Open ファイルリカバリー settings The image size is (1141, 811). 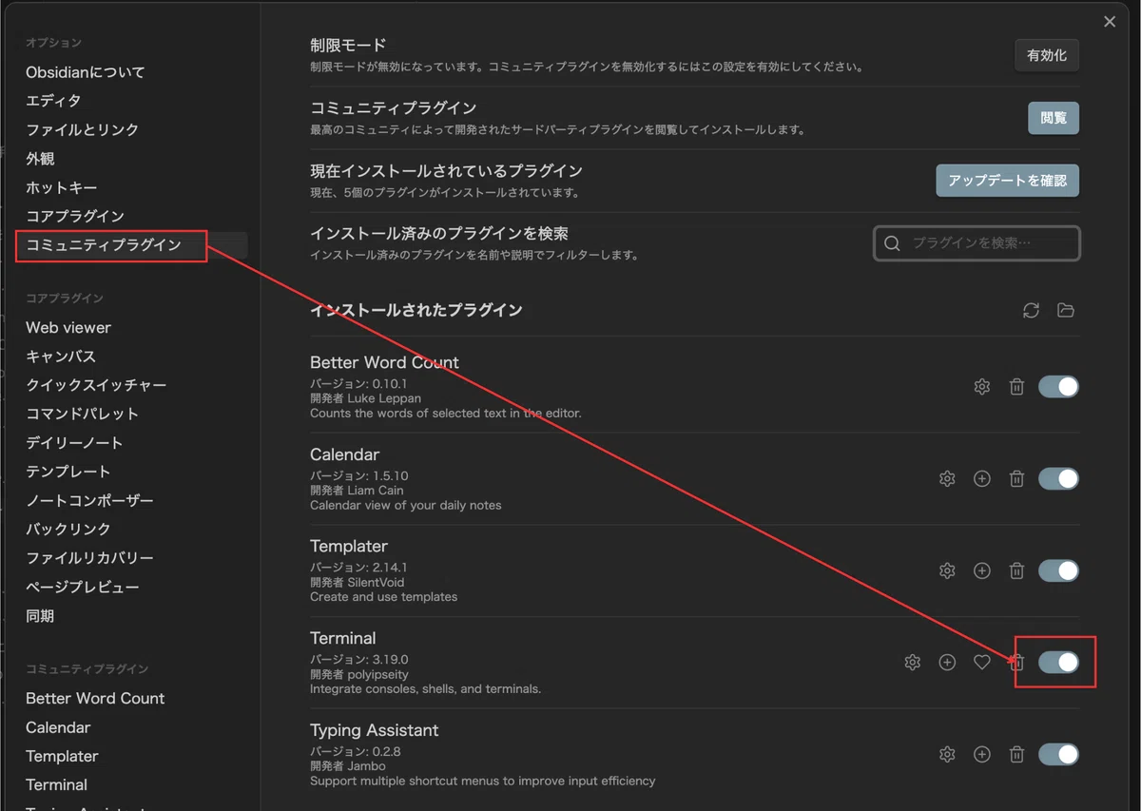(x=89, y=558)
